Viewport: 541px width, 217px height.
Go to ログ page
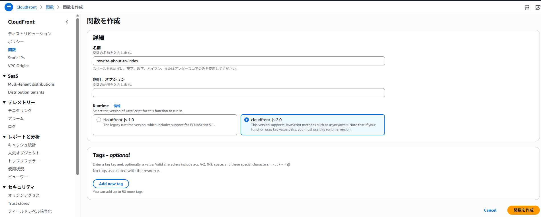point(12,126)
